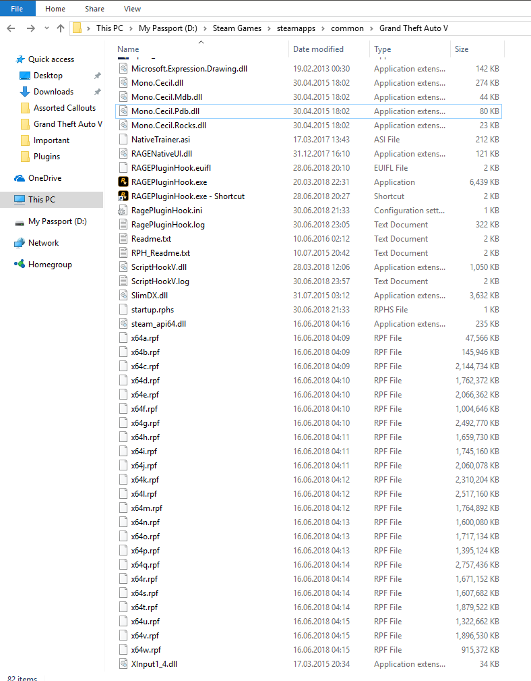531x681 pixels.
Task: Click the NativeTrainer.asi file icon
Action: (123, 140)
